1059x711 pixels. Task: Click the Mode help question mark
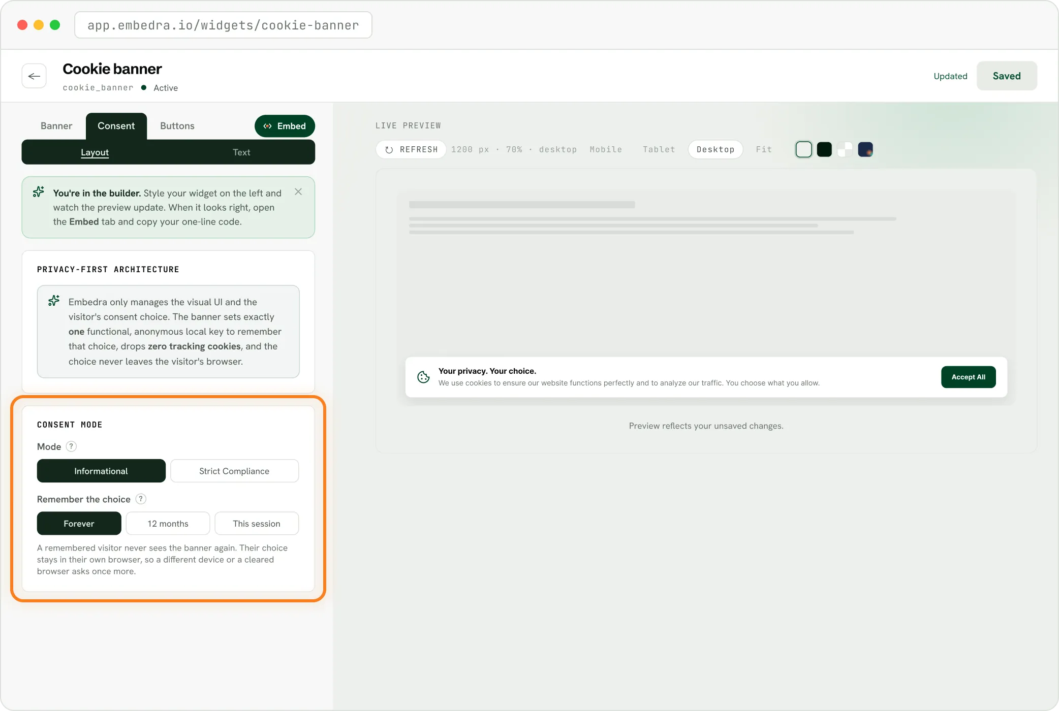(72, 446)
